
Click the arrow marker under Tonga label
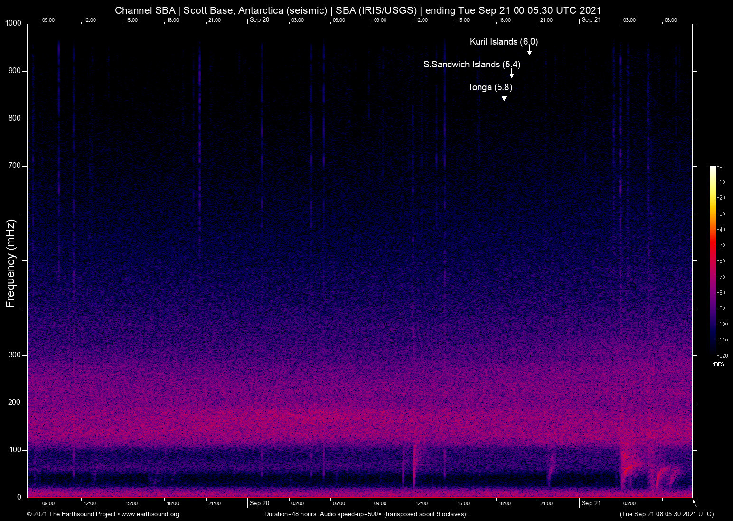(x=504, y=97)
